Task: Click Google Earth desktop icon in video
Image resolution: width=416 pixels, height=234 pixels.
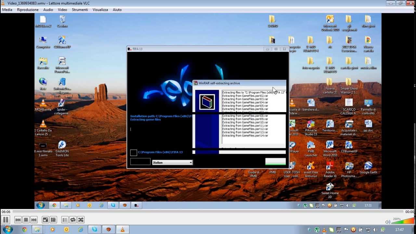Action: [368, 168]
